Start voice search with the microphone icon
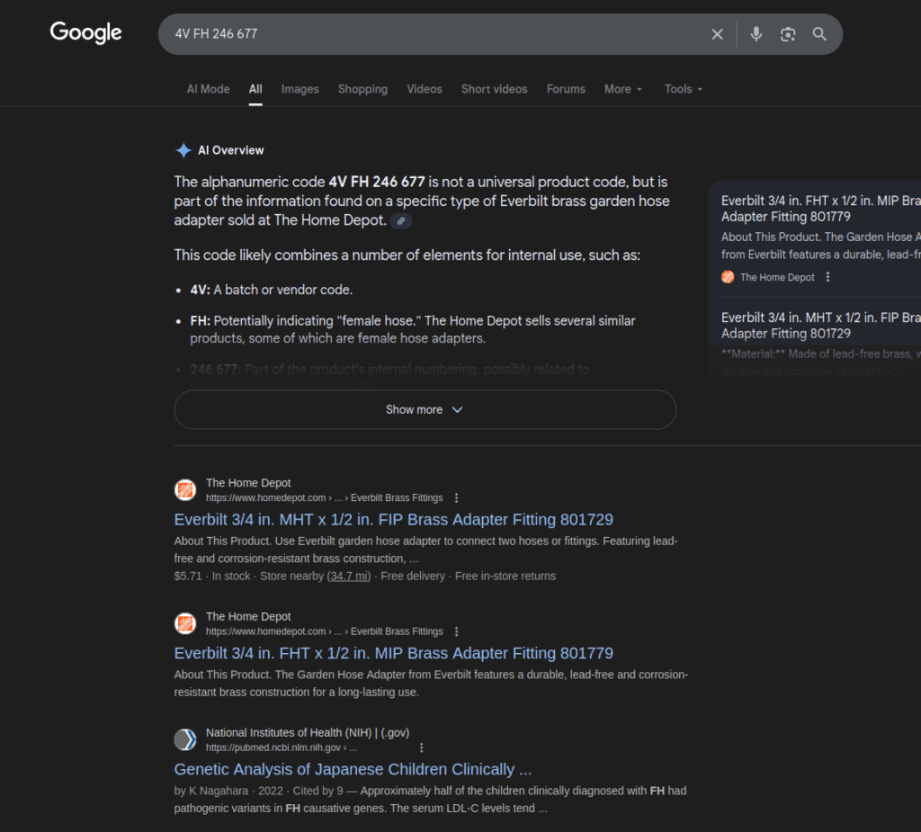Image resolution: width=921 pixels, height=832 pixels. 756,34
